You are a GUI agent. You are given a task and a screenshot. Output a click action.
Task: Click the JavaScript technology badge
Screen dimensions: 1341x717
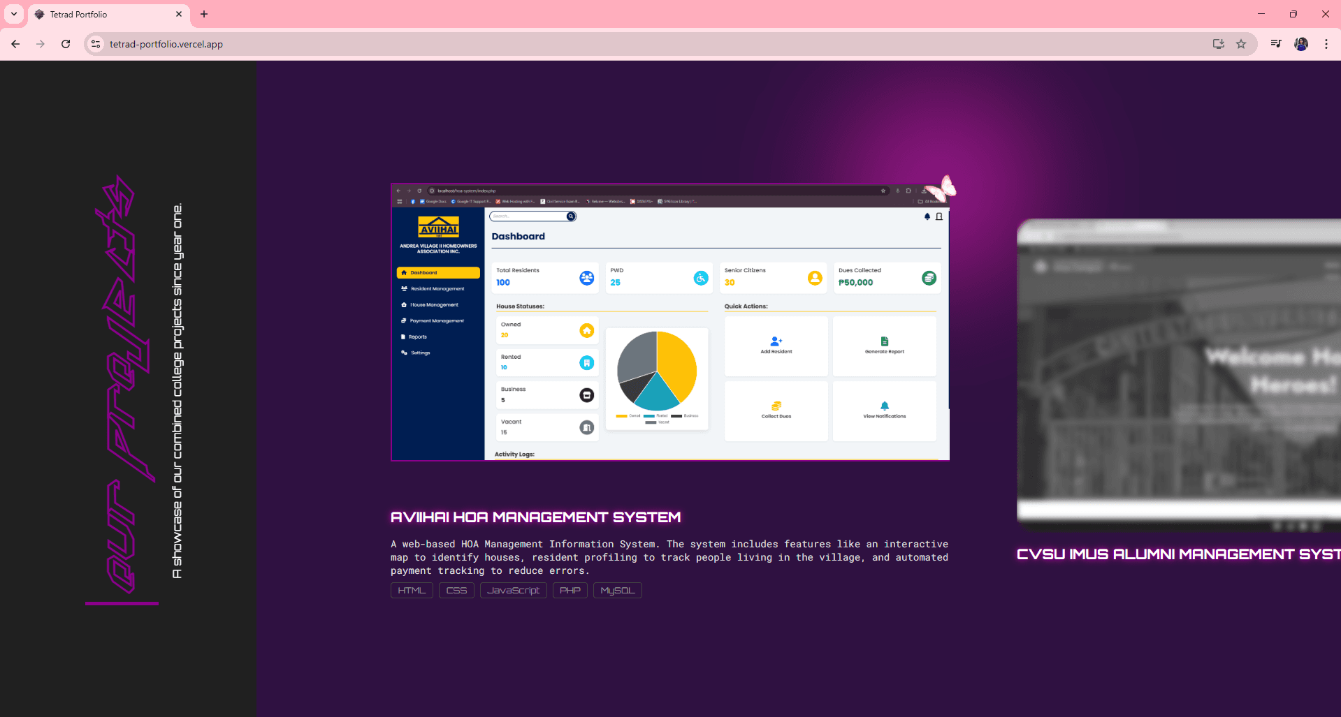pyautogui.click(x=513, y=590)
